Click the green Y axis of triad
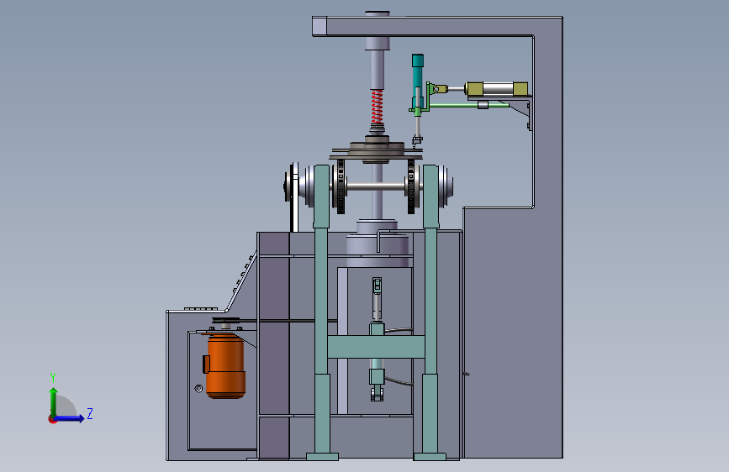Viewport: 729px width, 472px height. click(54, 401)
